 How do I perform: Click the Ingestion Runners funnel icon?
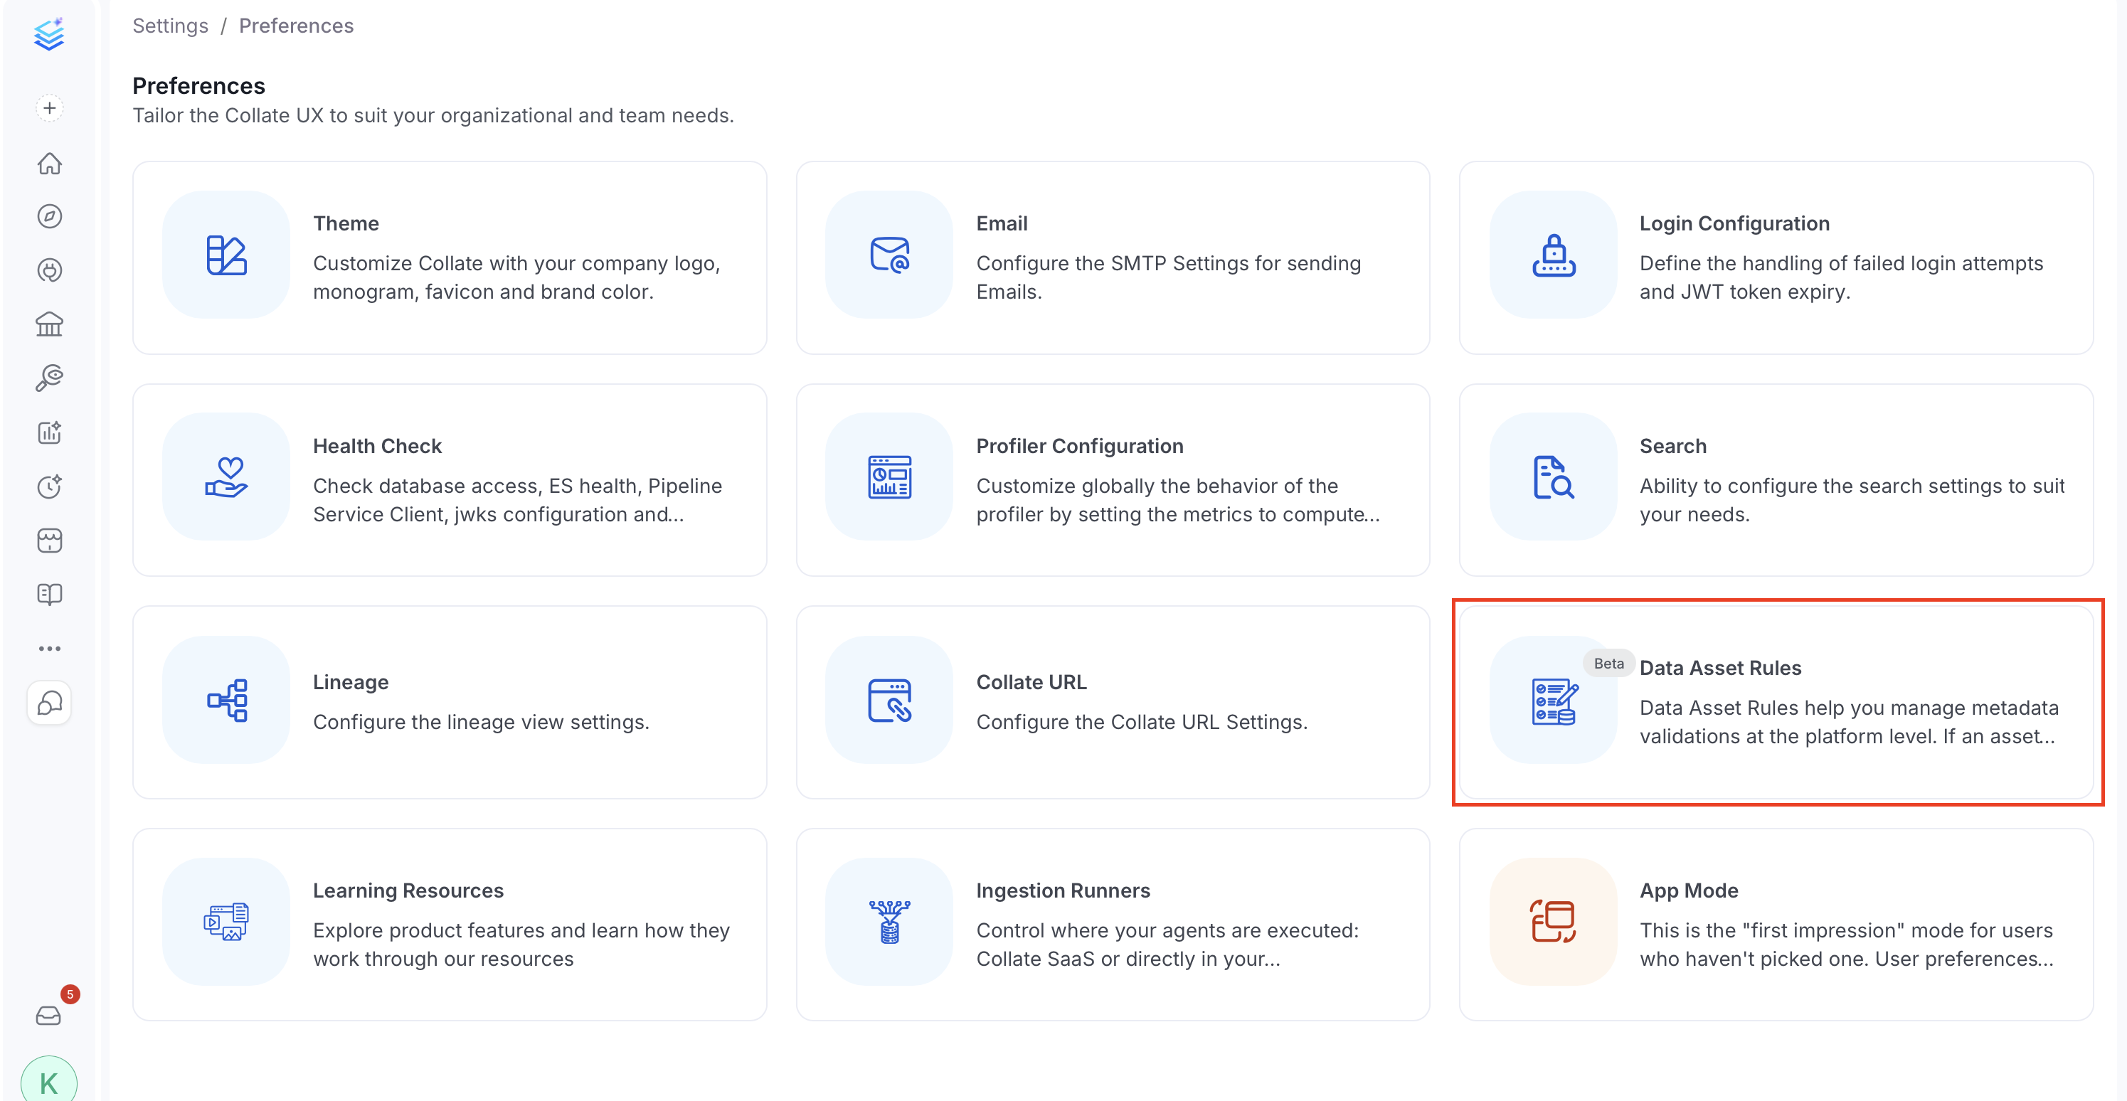coord(889,922)
